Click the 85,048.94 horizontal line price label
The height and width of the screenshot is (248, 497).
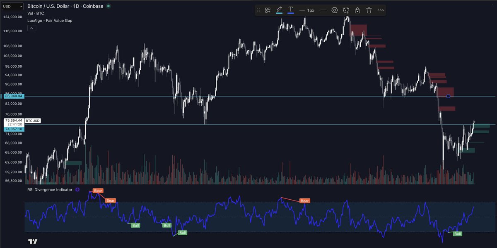click(x=14, y=95)
